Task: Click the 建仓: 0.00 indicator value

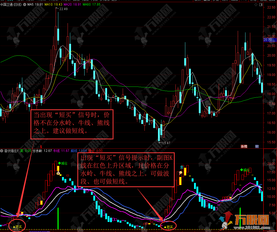Action: tap(95, 151)
